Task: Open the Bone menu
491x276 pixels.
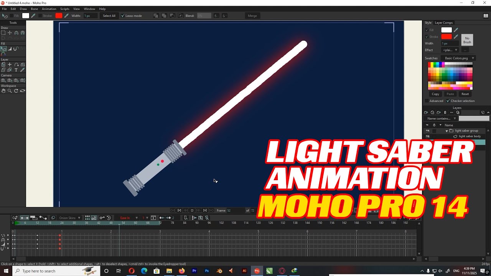Action: click(34, 9)
